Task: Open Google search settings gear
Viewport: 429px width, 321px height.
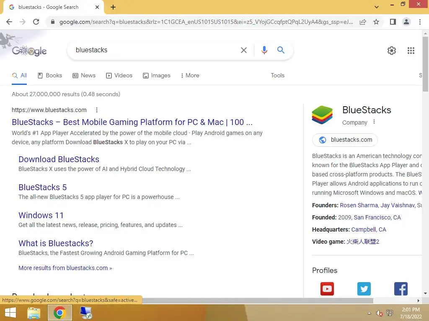Action: pos(392,51)
